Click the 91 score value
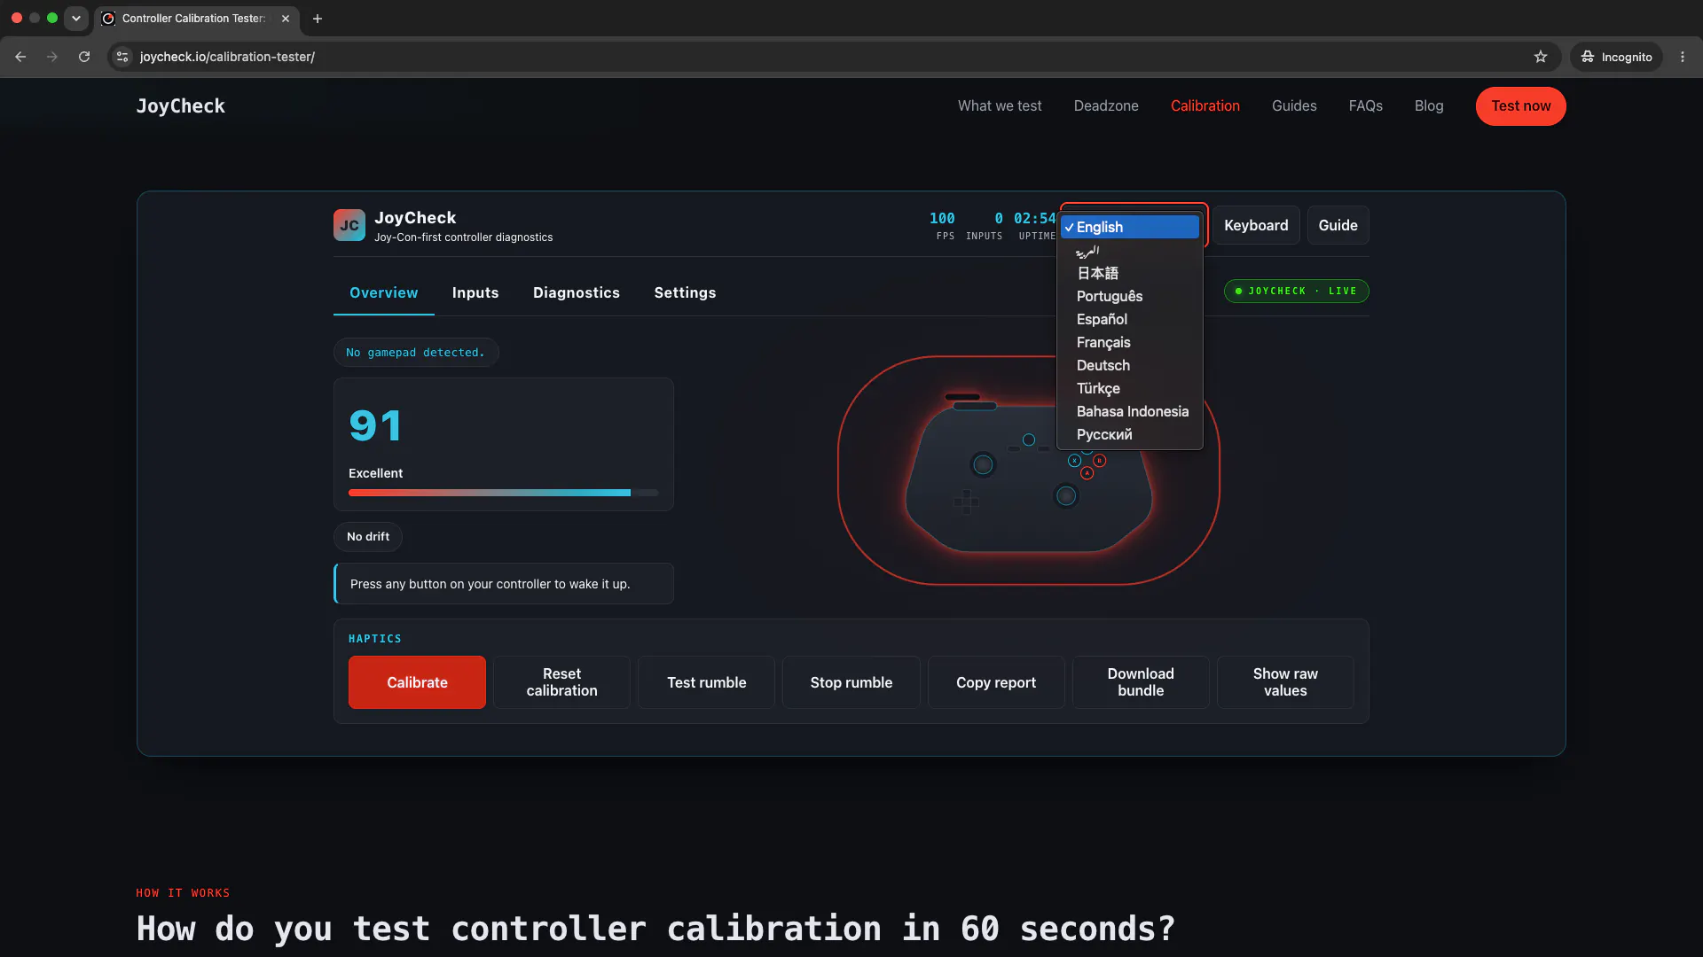This screenshot has height=957, width=1703. click(375, 426)
